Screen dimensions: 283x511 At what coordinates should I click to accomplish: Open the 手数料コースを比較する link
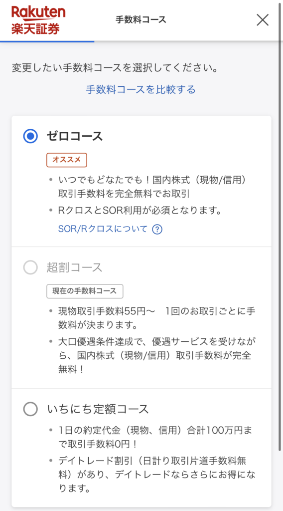(x=141, y=89)
